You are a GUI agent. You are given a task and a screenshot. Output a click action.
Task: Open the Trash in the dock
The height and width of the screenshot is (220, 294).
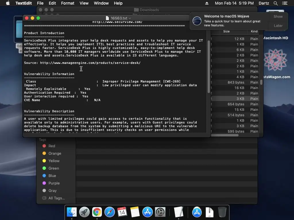222,212
